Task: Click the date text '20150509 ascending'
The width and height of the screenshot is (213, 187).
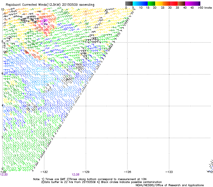Action: (x=78, y=5)
